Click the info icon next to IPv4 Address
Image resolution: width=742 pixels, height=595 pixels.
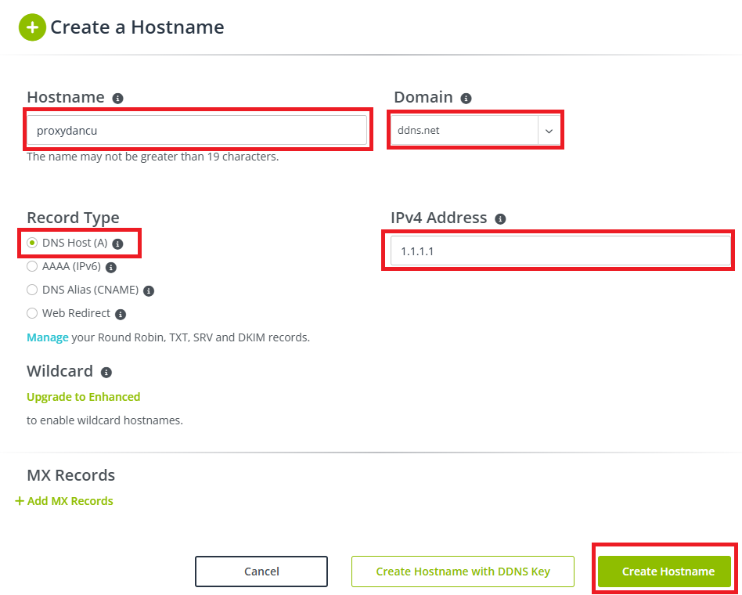pos(501,219)
